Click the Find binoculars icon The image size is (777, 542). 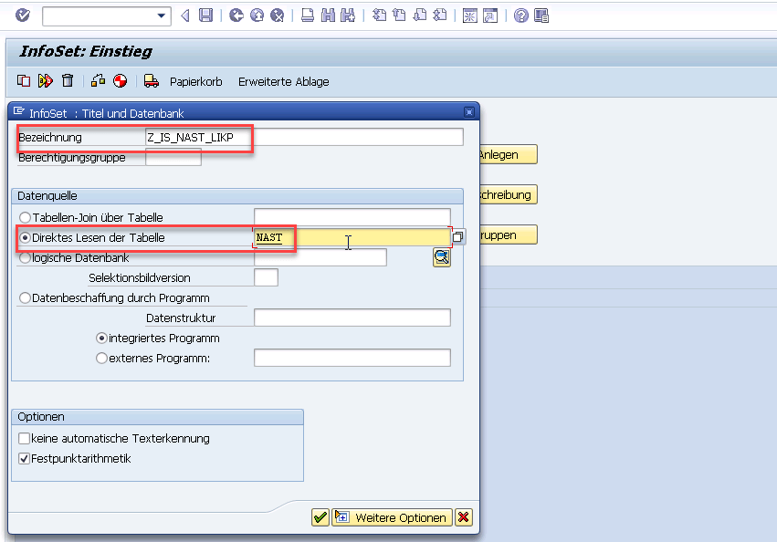click(x=328, y=15)
